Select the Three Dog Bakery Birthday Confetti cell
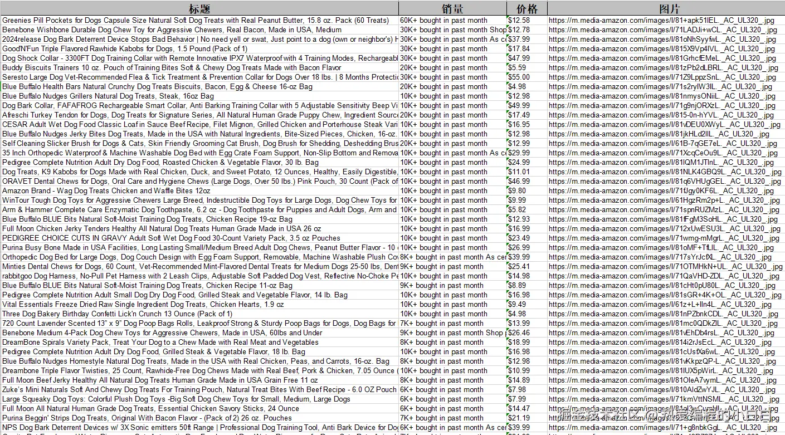 coord(199,314)
